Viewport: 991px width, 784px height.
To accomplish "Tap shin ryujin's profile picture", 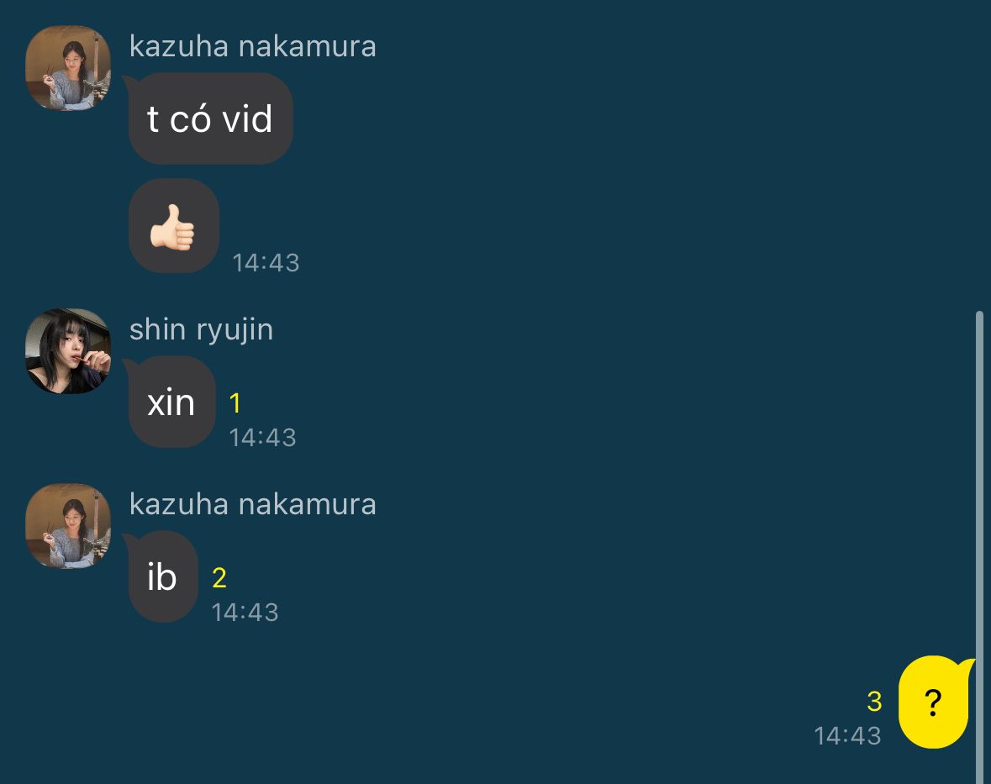I will coord(68,351).
